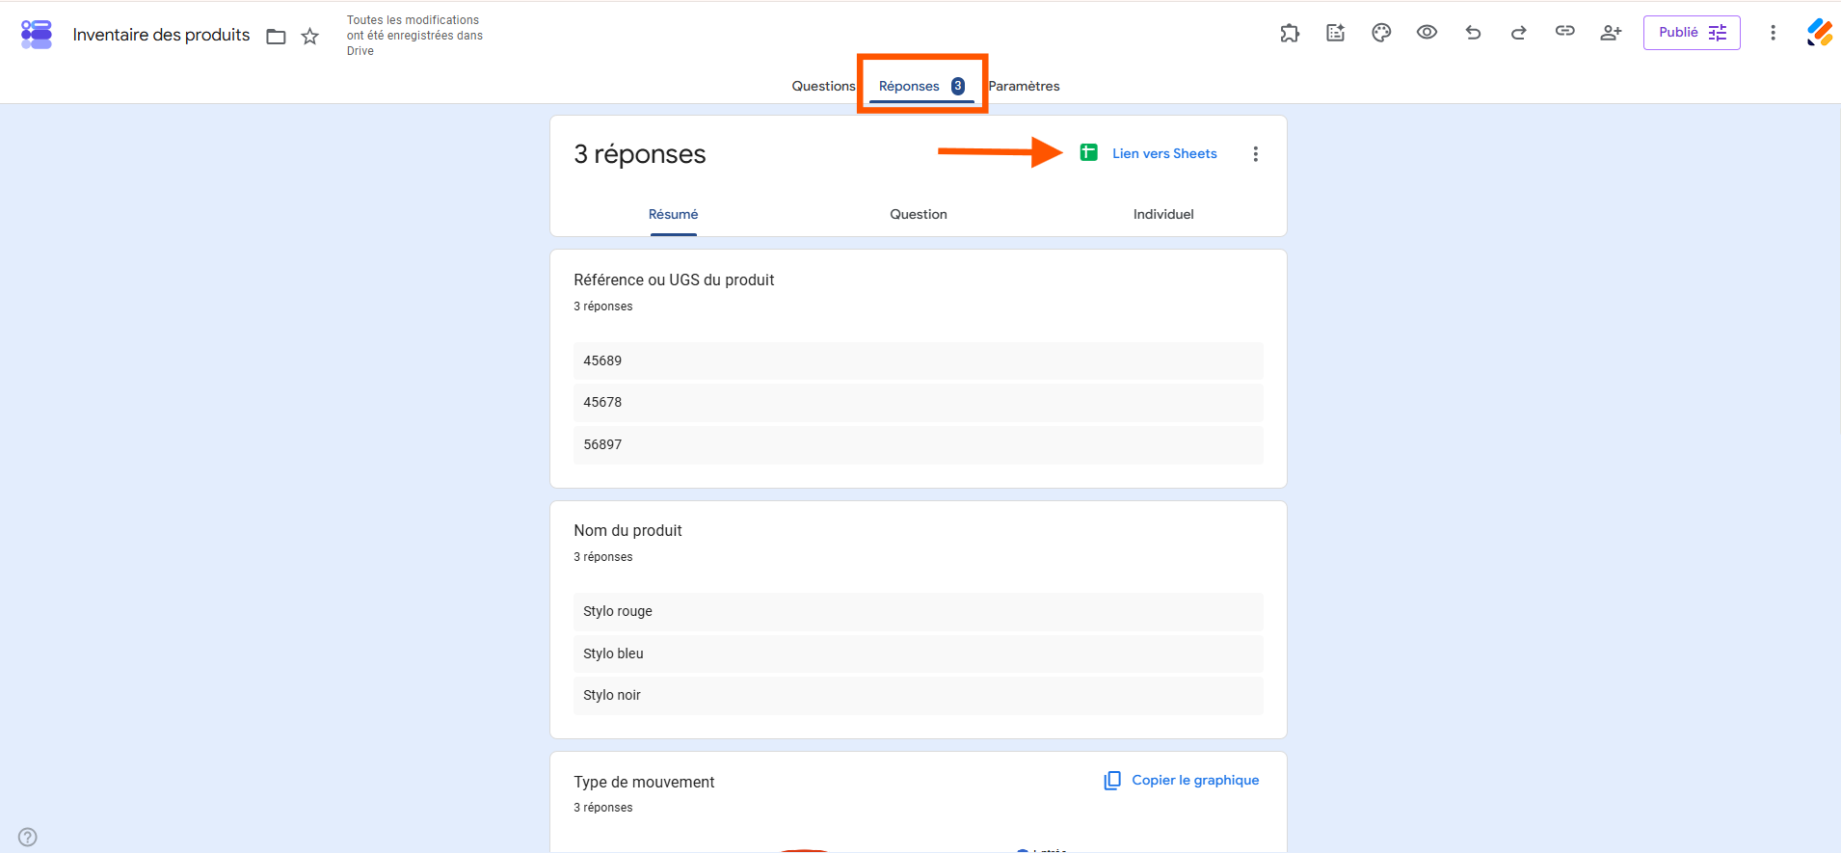This screenshot has width=1841, height=853.
Task: Click the redo arrow
Action: click(x=1519, y=33)
